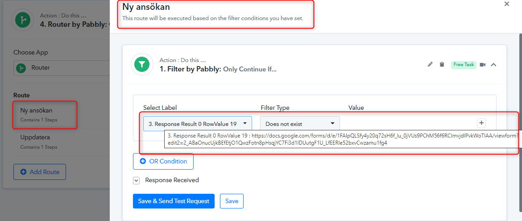The height and width of the screenshot is (221, 522).
Task: Click the Save button
Action: click(232, 201)
